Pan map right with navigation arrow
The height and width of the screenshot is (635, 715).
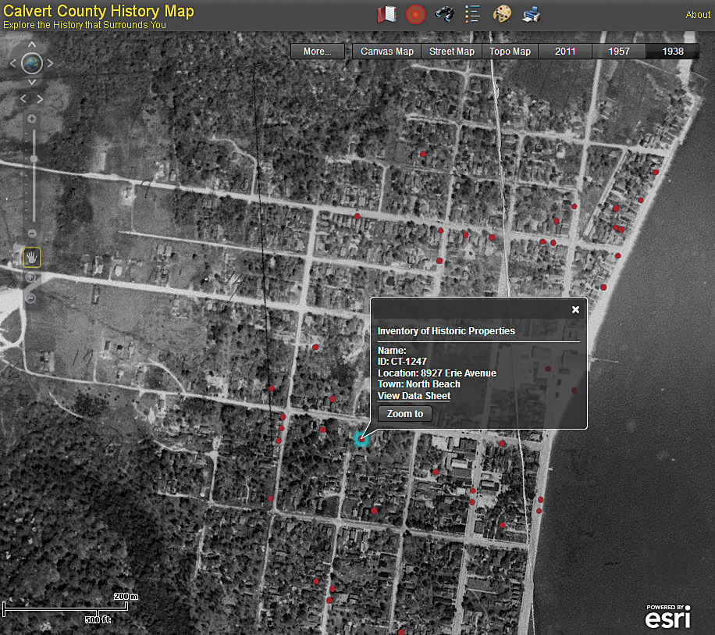(50, 63)
